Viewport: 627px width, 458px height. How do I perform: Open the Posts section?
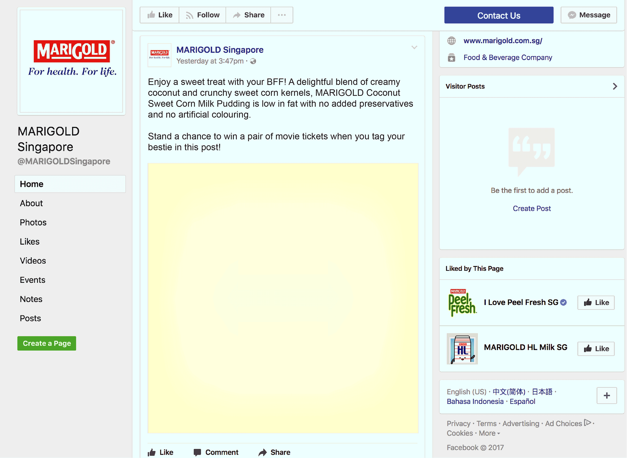(x=30, y=318)
